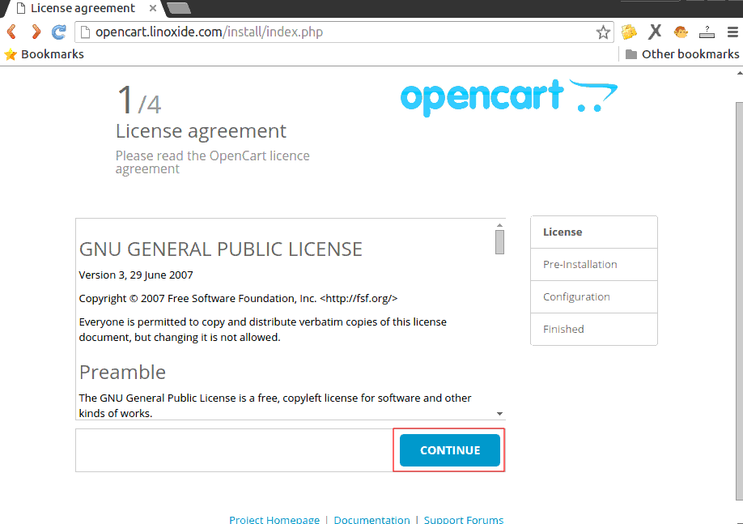Viewport: 743px width, 524px height.
Task: Click the browser forward arrow
Action: [36, 32]
